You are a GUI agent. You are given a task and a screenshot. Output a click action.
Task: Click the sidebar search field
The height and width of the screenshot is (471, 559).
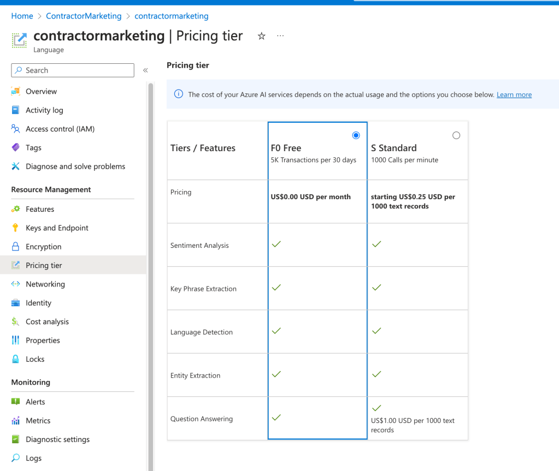click(73, 70)
